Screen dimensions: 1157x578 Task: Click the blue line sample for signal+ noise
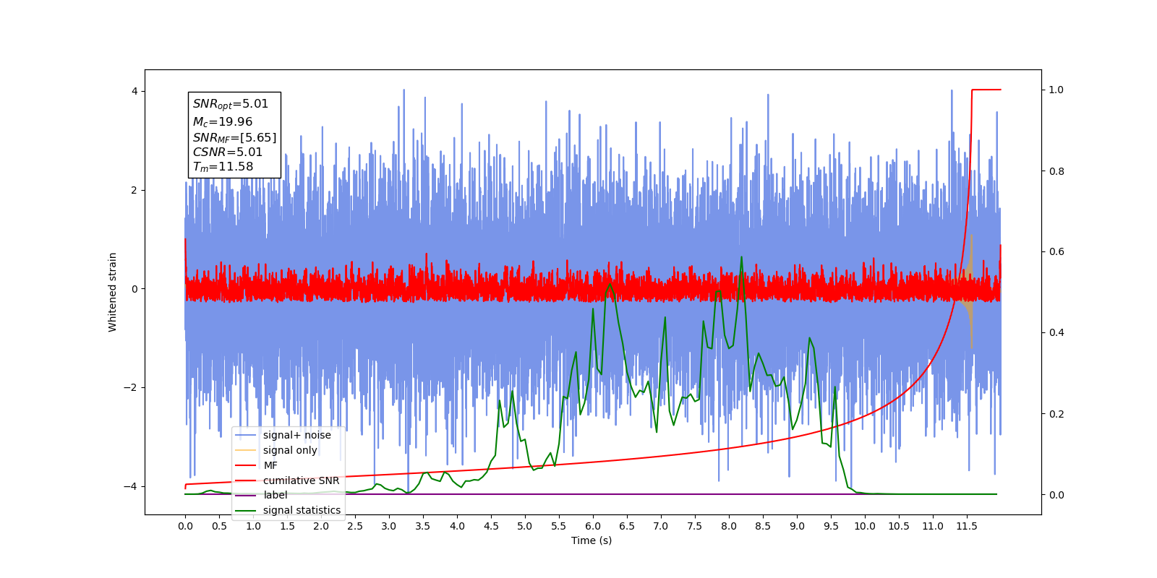(246, 435)
